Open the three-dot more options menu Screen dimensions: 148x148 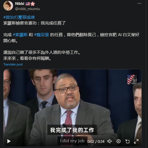click(139, 4)
